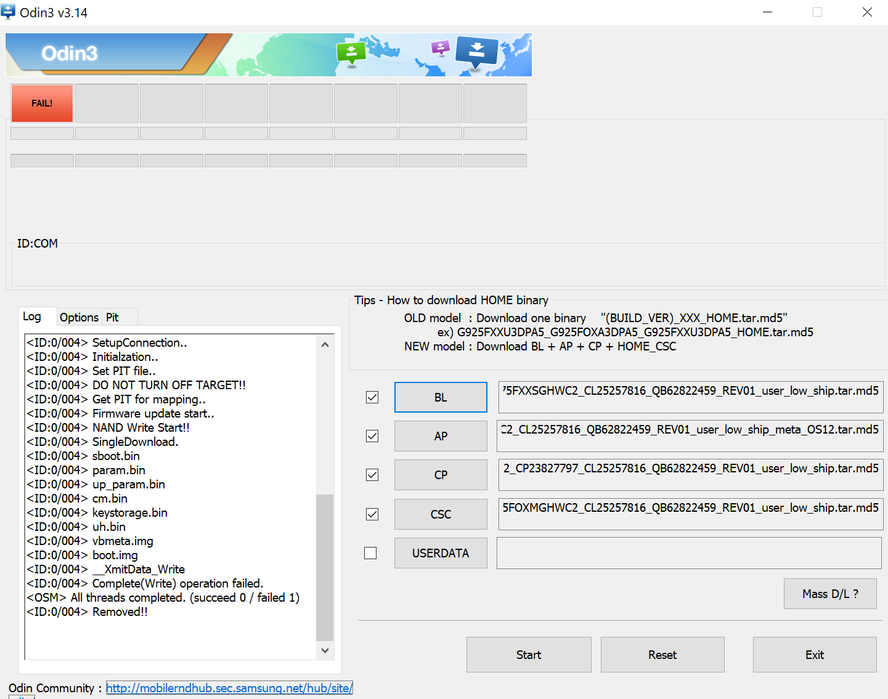This screenshot has height=699, width=888.
Task: Click the AP file button
Action: [x=441, y=436]
